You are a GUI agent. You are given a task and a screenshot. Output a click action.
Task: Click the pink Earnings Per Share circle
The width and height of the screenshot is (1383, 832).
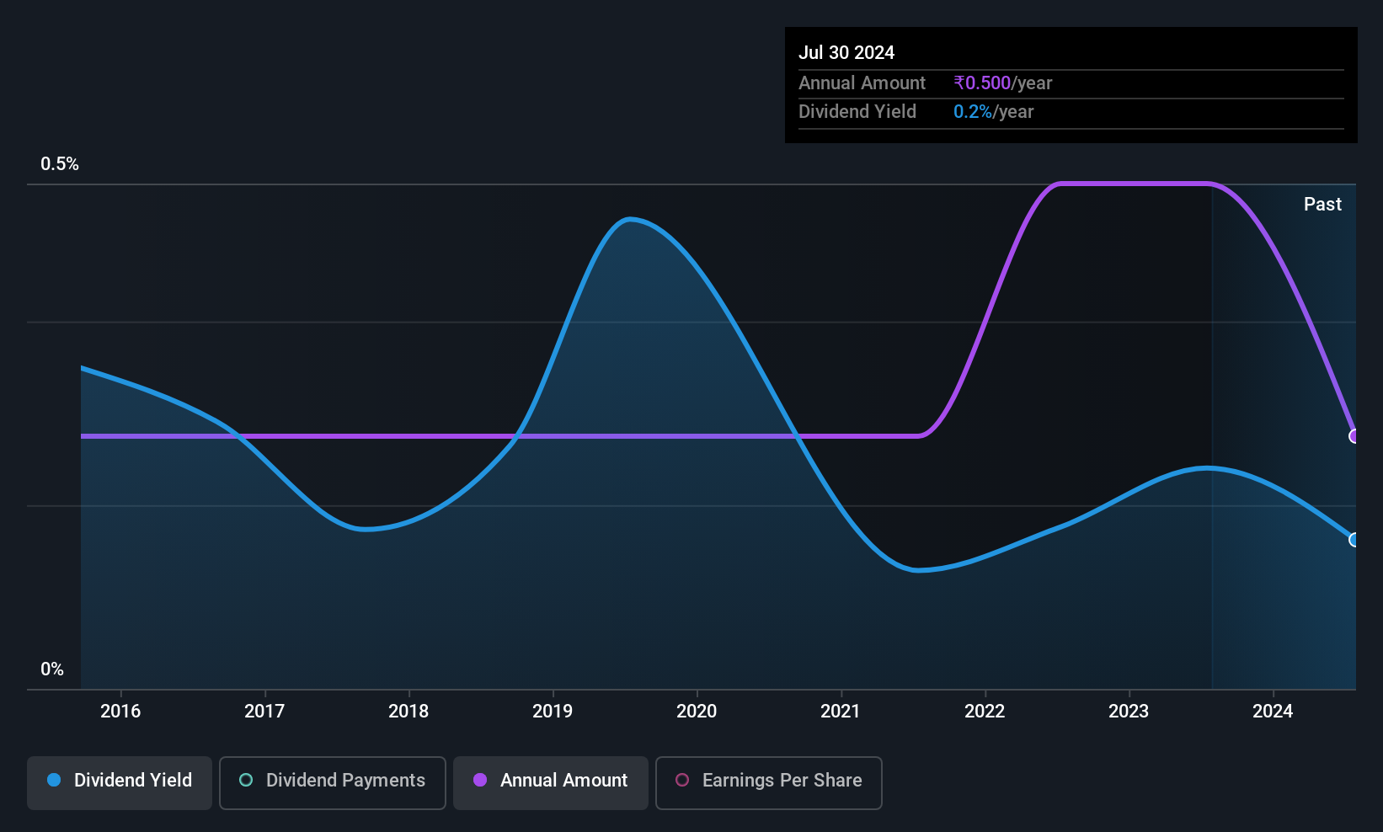[x=682, y=780]
